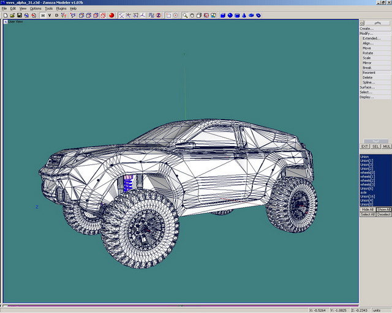Viewport: 392px width, 313px height.
Task: Select the Zoom magnifier tool
Action: 184,15
